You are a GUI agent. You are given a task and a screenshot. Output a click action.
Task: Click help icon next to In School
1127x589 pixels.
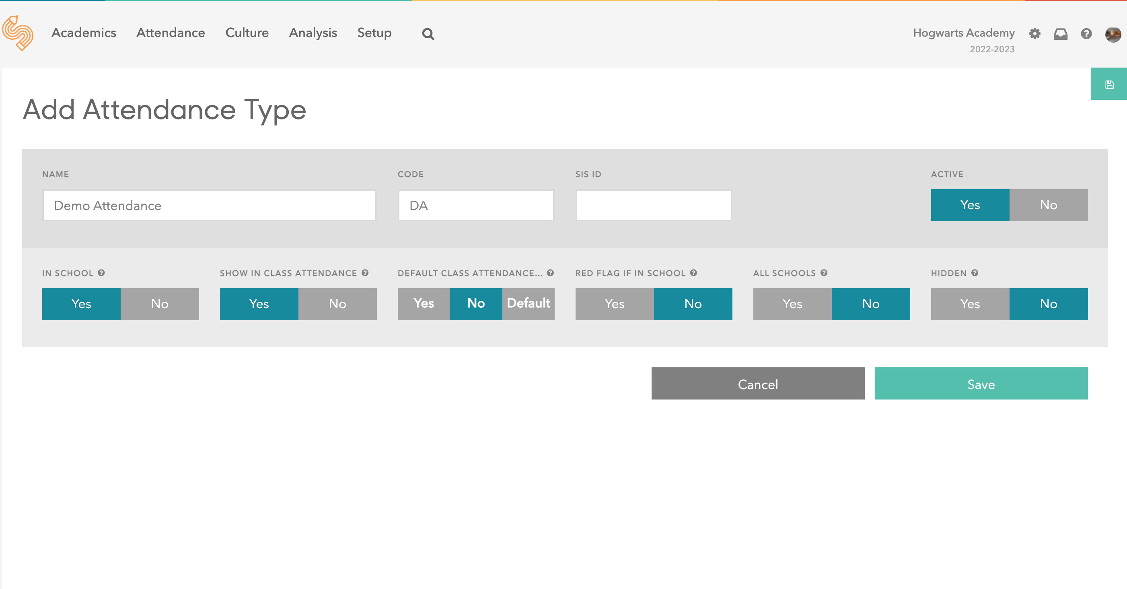pyautogui.click(x=101, y=273)
